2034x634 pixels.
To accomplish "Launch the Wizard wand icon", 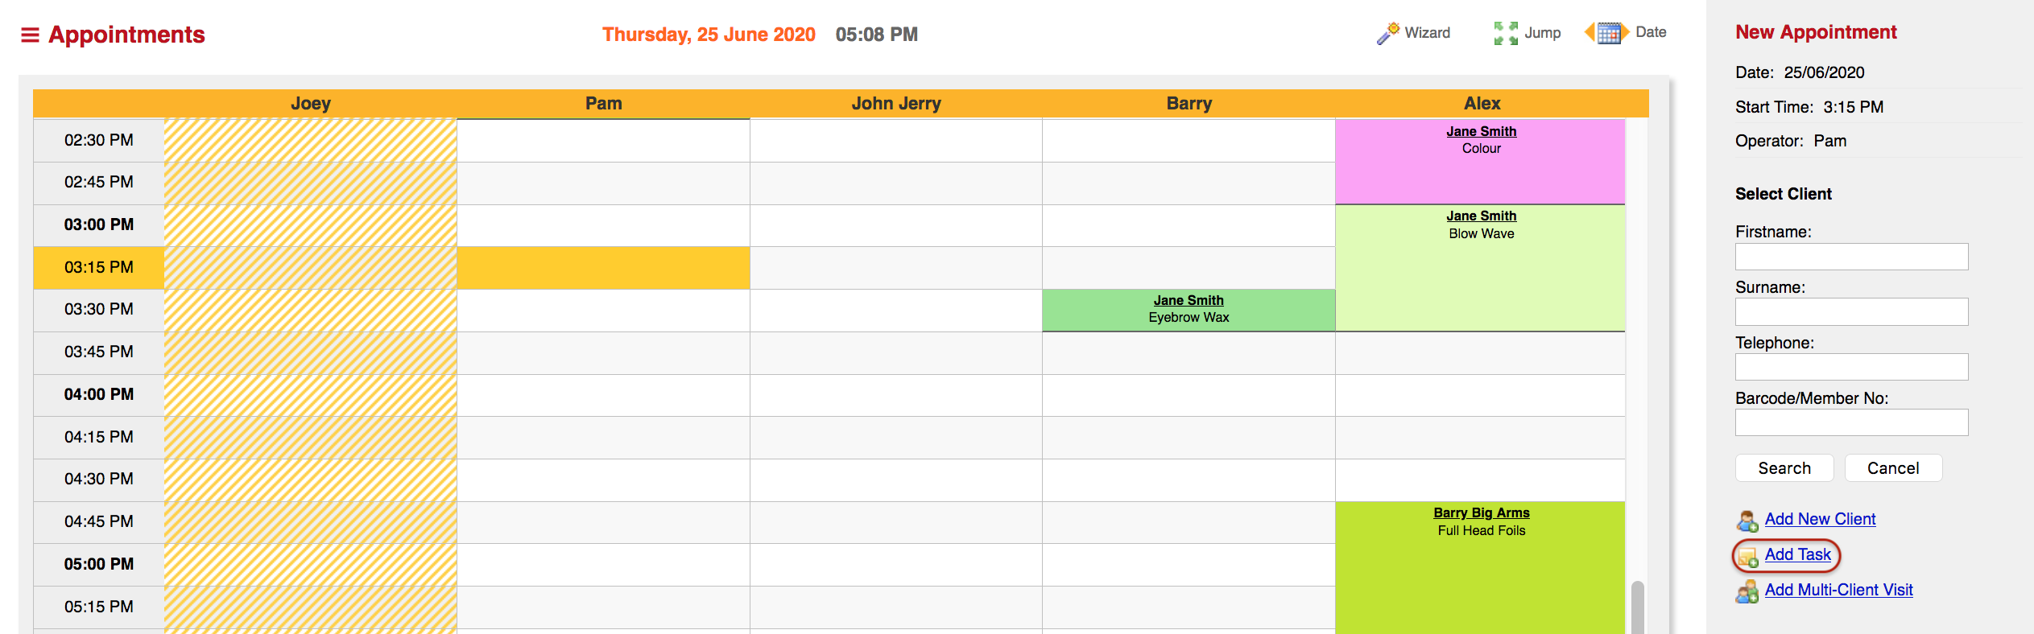I will [x=1388, y=33].
